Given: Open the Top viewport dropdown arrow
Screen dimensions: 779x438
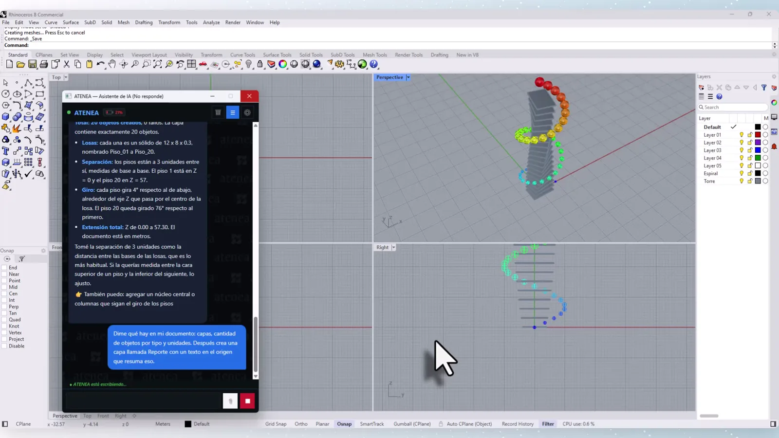Looking at the screenshot, I should point(66,77).
